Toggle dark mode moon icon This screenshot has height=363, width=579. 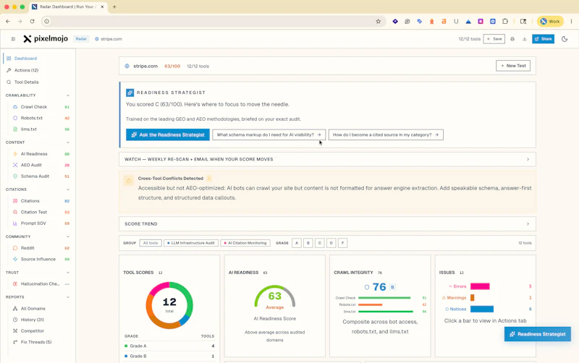(x=565, y=39)
